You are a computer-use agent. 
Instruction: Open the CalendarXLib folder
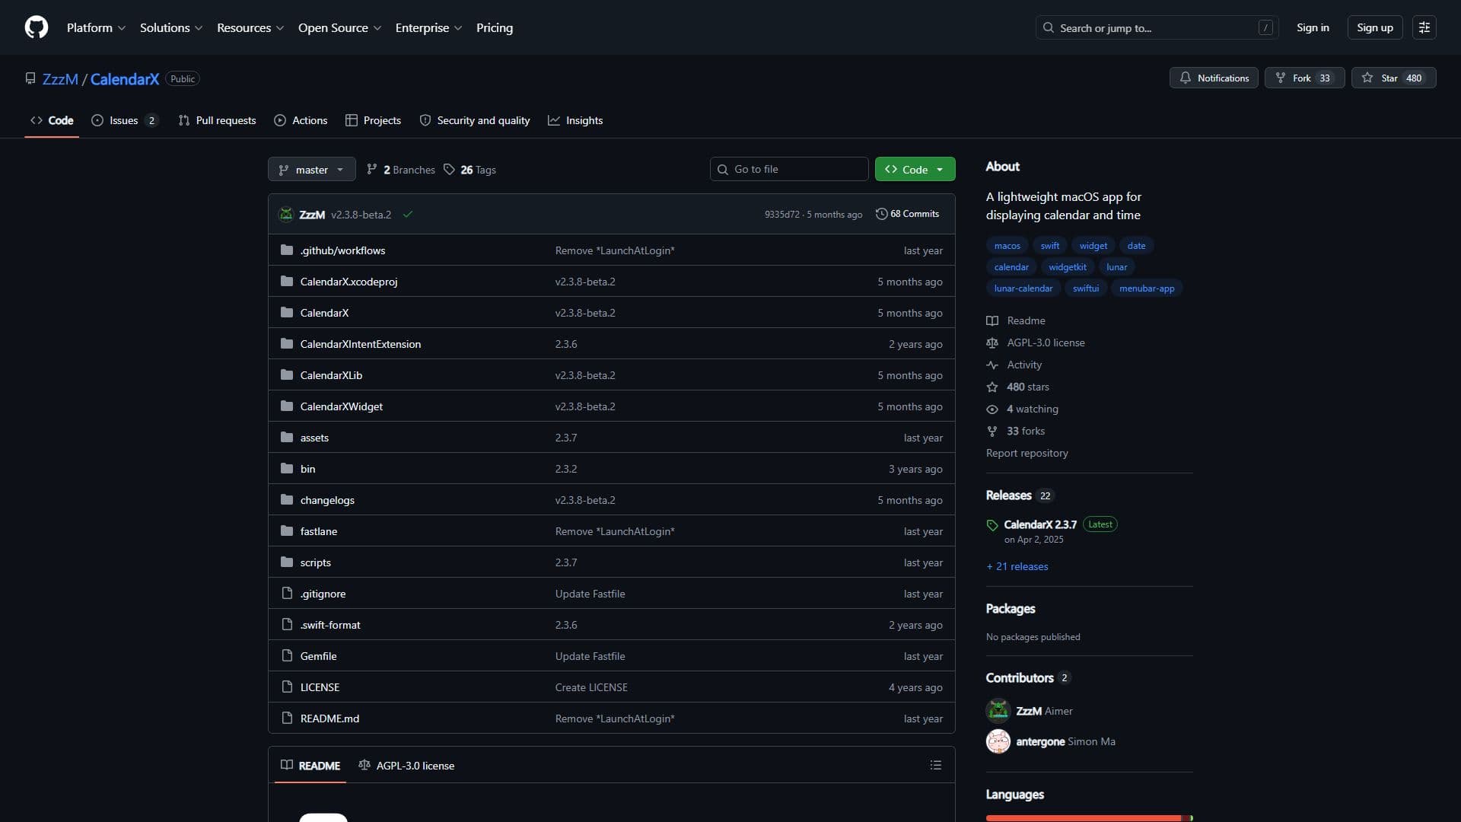(x=331, y=375)
